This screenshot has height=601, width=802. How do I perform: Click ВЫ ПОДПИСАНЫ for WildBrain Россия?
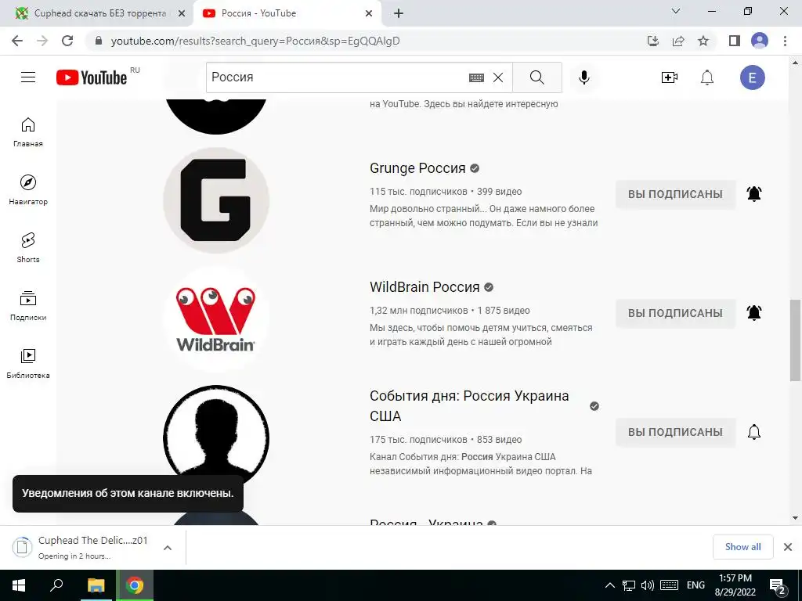click(x=675, y=313)
